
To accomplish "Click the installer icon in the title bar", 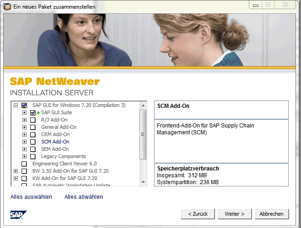I will [7, 7].
